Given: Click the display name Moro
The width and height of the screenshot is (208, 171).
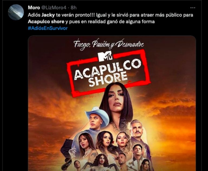Looking at the screenshot, I should (34, 8).
